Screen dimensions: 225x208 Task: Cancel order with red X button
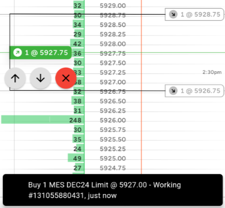(x=66, y=78)
